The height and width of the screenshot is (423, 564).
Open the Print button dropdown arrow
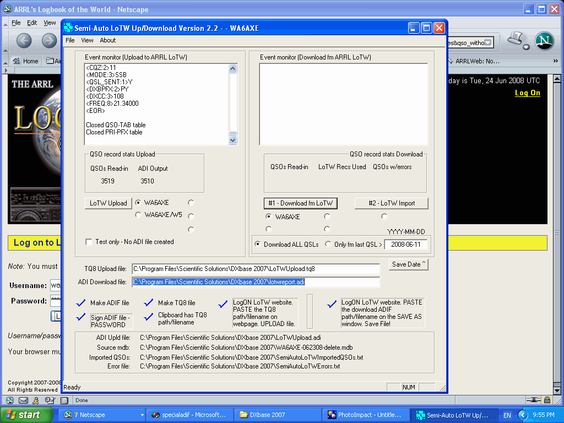pos(526,47)
